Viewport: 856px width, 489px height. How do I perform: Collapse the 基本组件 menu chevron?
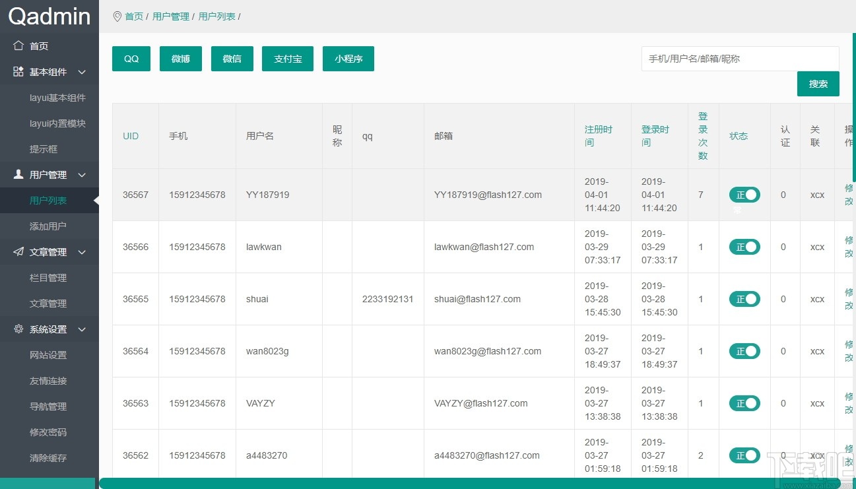pos(82,72)
